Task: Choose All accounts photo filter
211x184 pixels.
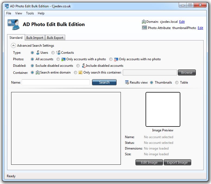Action: pos(32,59)
